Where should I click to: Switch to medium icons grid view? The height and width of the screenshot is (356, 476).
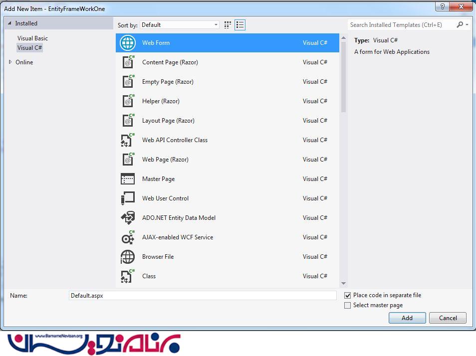tap(228, 25)
